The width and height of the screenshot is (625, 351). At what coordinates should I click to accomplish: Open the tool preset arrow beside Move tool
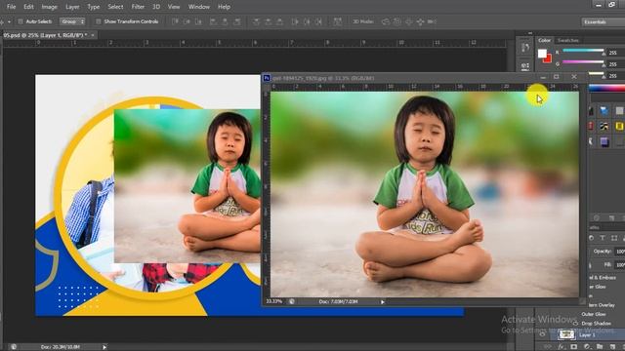click(x=9, y=21)
